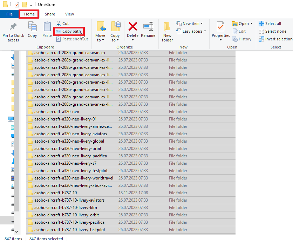Viewport: 293px width, 242px height.
Task: Click the Cut scissors icon
Action: [x=59, y=24]
